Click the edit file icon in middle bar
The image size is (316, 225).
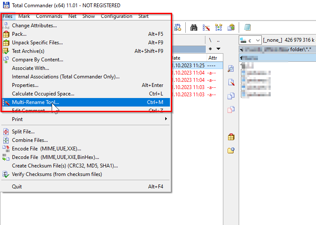coord(231,82)
